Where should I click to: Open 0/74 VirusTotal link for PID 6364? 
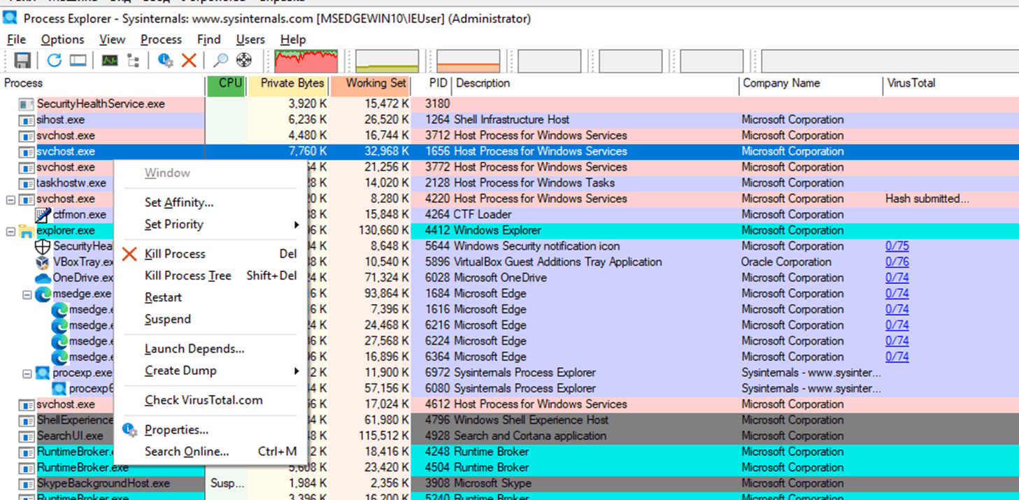coord(897,357)
